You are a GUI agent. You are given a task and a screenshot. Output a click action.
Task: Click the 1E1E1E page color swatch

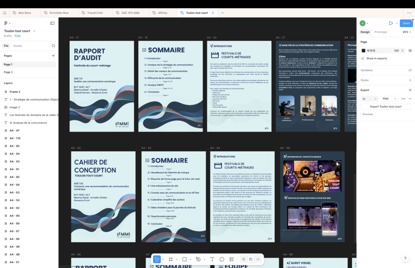coord(364,51)
